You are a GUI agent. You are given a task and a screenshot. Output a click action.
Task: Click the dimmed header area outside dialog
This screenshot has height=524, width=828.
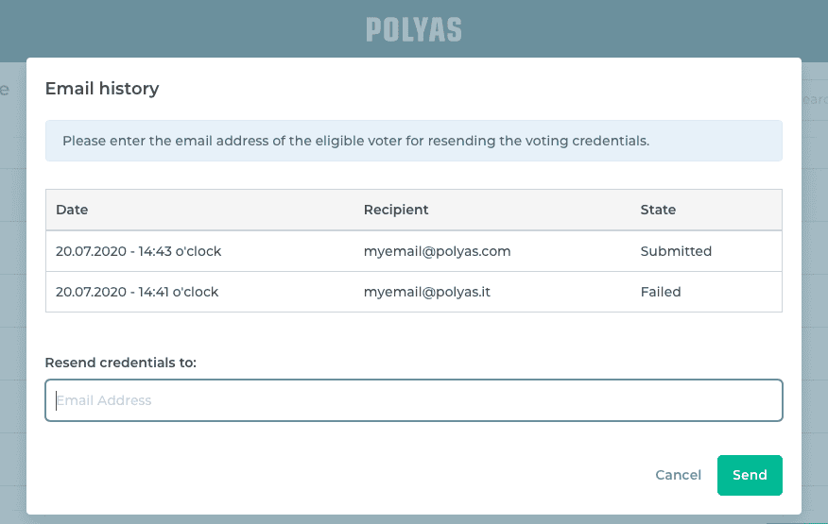point(189,28)
